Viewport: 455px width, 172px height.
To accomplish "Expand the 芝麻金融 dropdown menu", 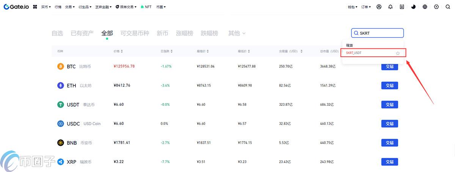I will [104, 7].
